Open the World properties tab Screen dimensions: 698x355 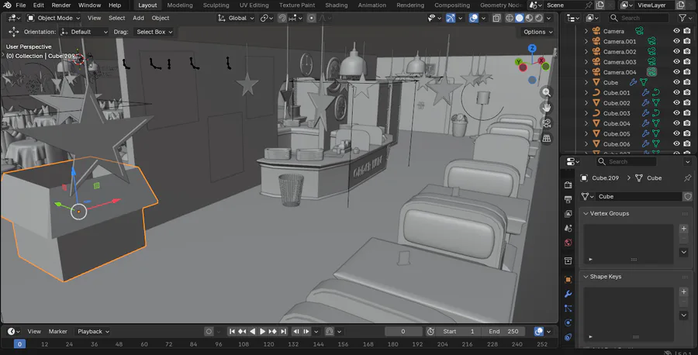568,243
